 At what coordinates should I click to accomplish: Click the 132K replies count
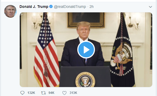pos(31,93)
